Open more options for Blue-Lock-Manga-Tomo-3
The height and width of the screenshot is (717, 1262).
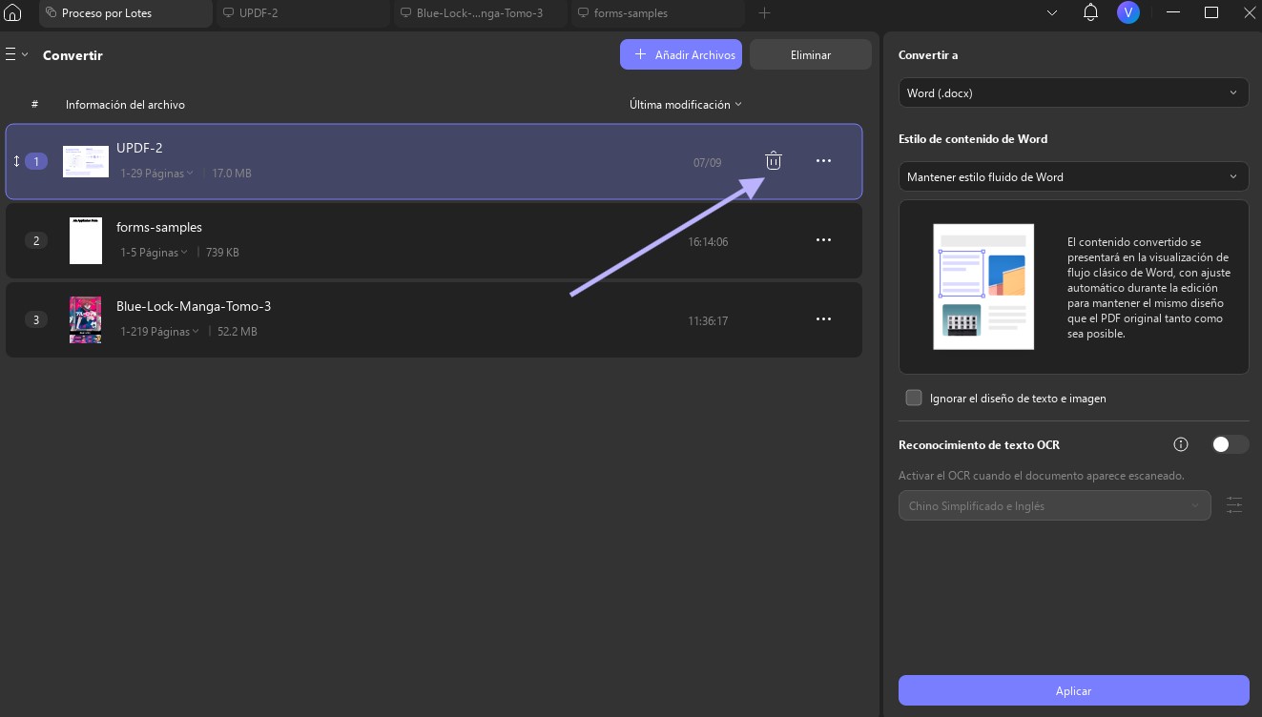(824, 319)
